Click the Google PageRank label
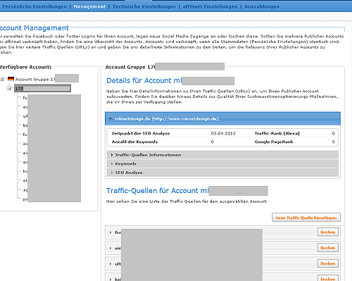The image size is (352, 281). pyautogui.click(x=274, y=142)
